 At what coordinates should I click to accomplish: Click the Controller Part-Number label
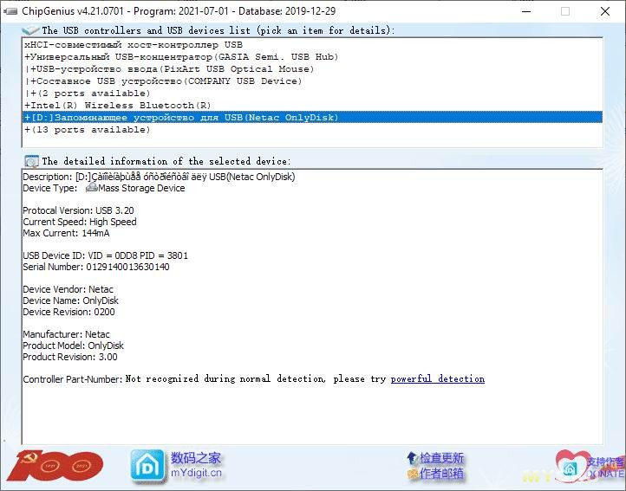point(73,379)
